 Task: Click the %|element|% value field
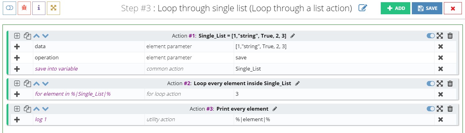pyautogui.click(x=334, y=119)
